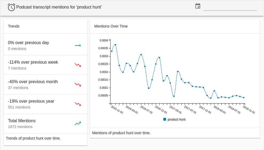Click the 'product hunt' legend label
Image resolution: width=264 pixels, height=150 pixels.
(176, 120)
